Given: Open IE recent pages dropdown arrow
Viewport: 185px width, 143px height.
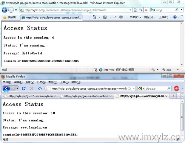Looking at the screenshot, I should tap(16, 10).
